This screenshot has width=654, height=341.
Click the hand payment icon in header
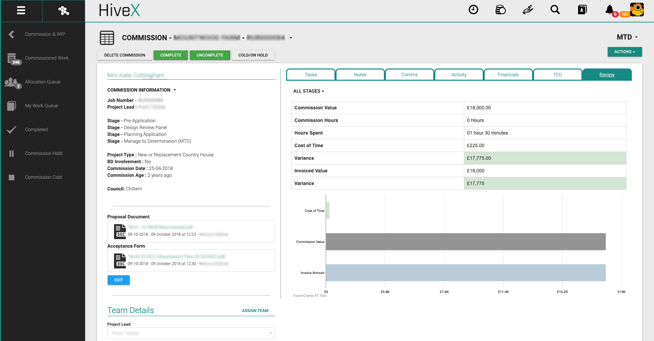coord(528,10)
